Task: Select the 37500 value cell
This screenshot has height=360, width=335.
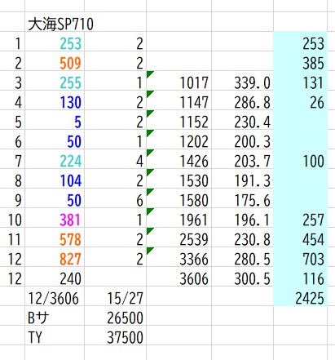Action: click(x=115, y=336)
